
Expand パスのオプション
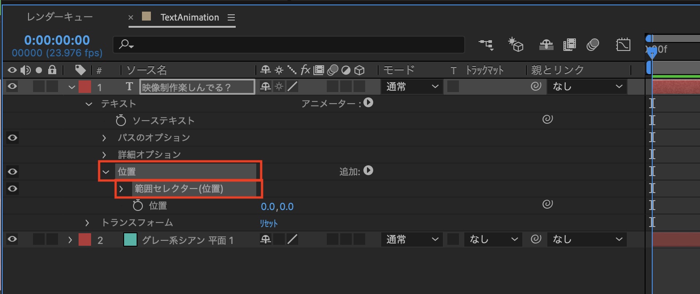[104, 138]
